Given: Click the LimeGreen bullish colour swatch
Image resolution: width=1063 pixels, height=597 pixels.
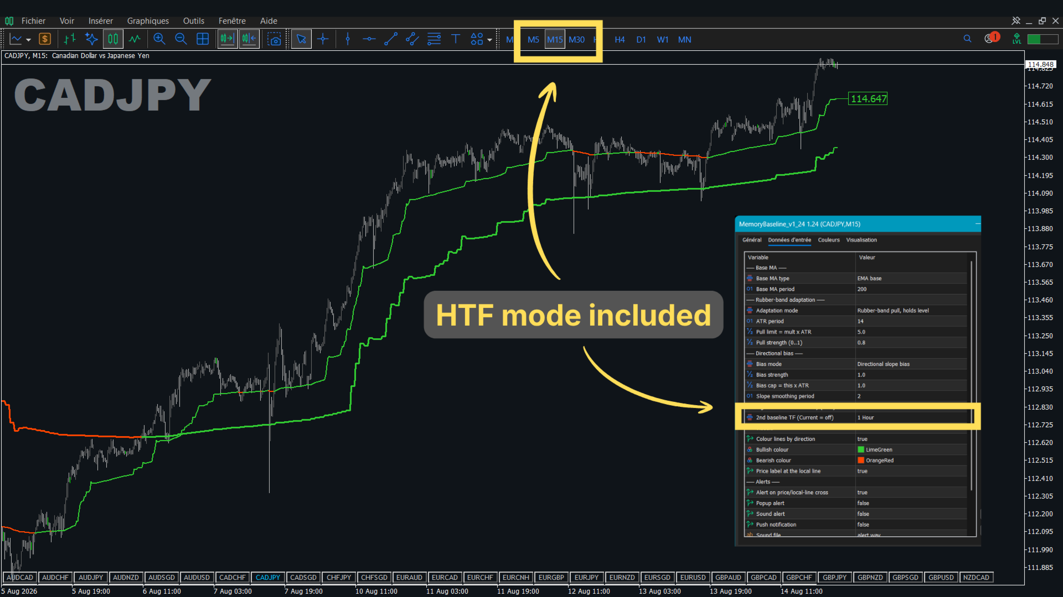Looking at the screenshot, I should (861, 449).
